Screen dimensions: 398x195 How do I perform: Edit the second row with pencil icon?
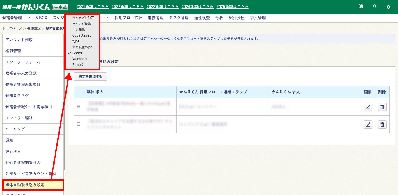[x=368, y=124]
